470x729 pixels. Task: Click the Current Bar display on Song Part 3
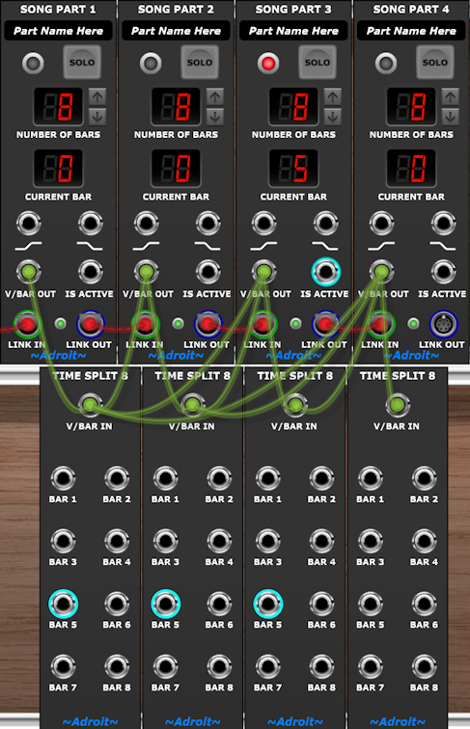point(293,168)
